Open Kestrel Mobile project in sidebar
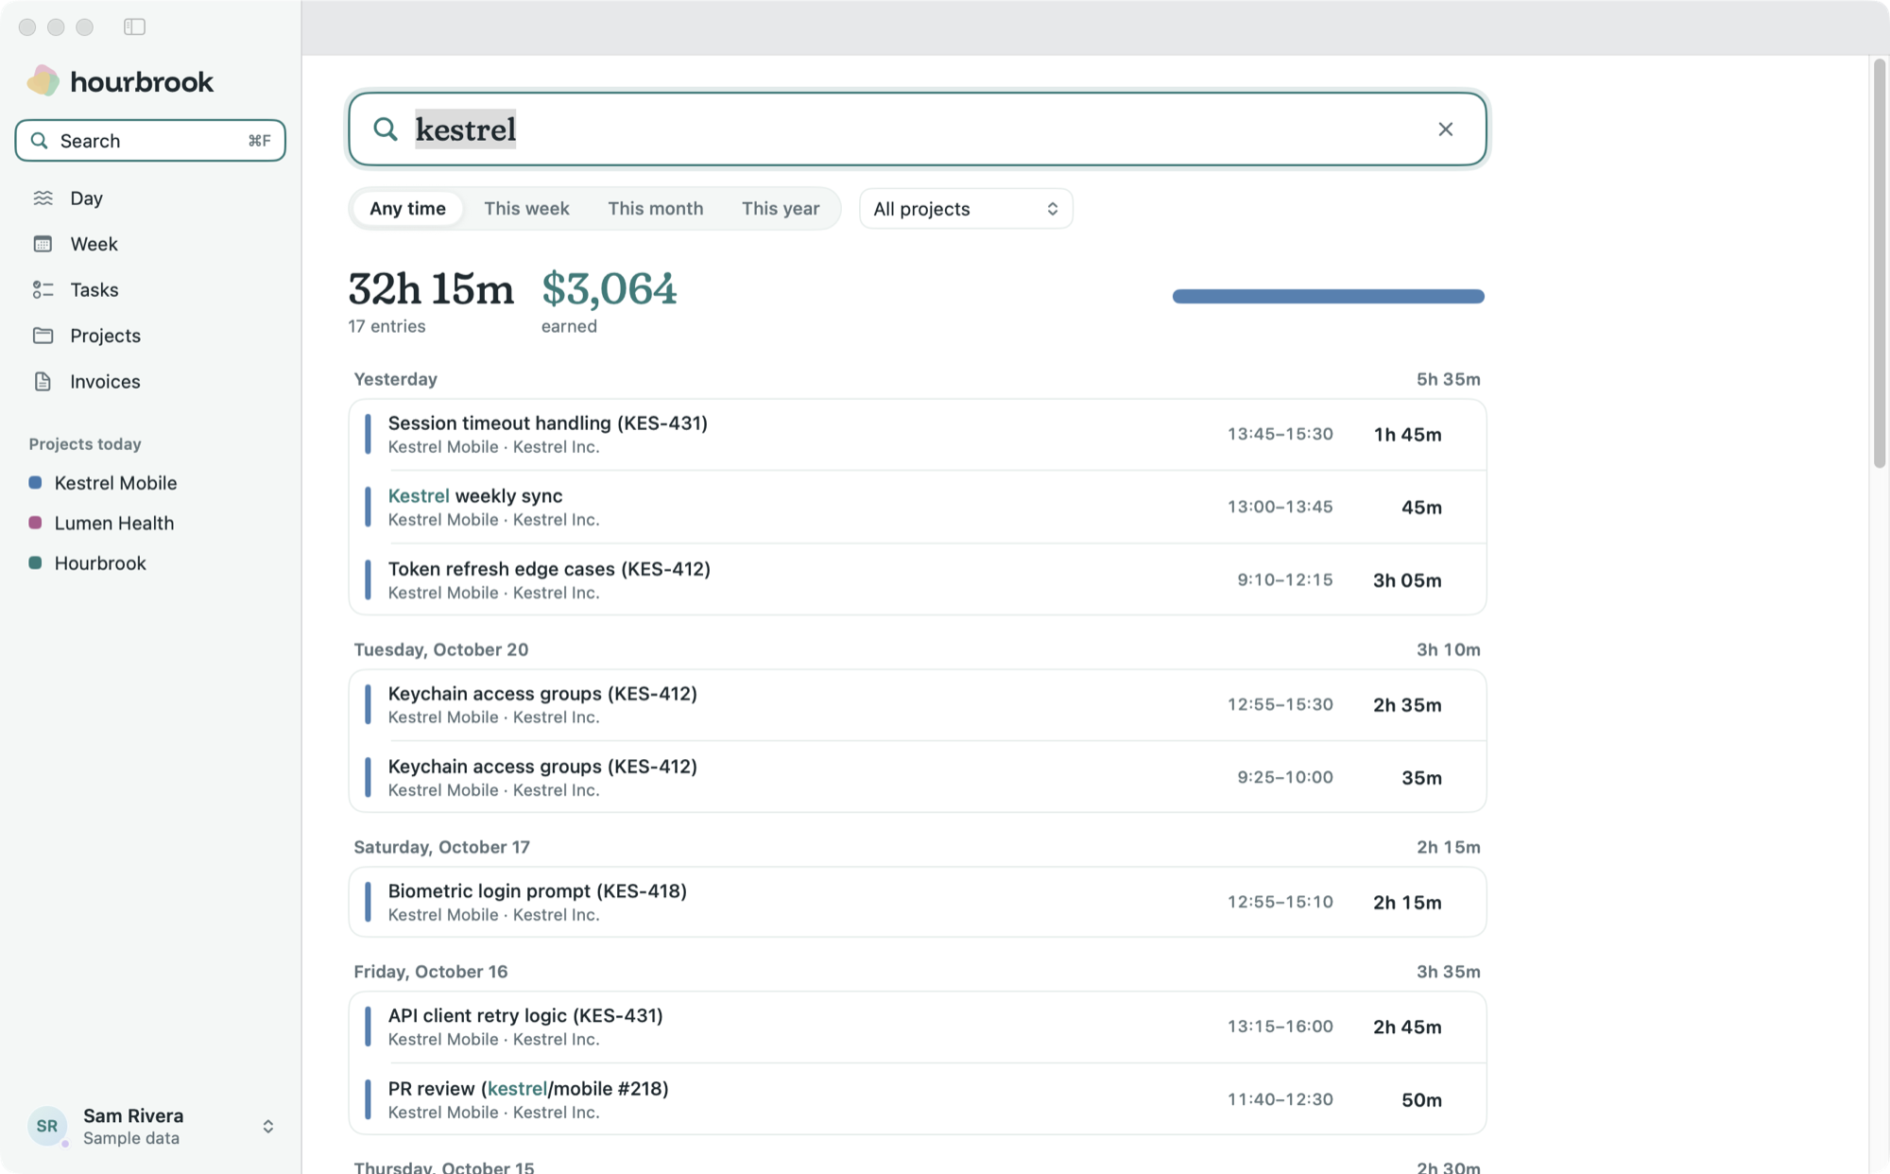Screen dimensions: 1890x1174 [x=115, y=483]
